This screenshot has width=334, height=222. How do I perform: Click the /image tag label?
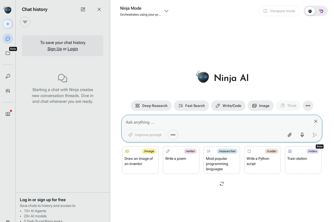[149, 151]
